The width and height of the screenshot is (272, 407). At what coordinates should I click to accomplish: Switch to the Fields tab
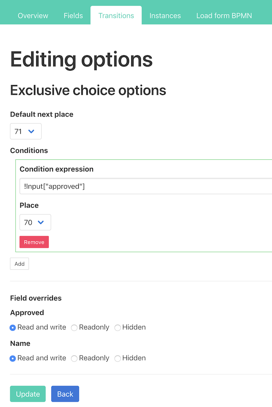click(73, 15)
